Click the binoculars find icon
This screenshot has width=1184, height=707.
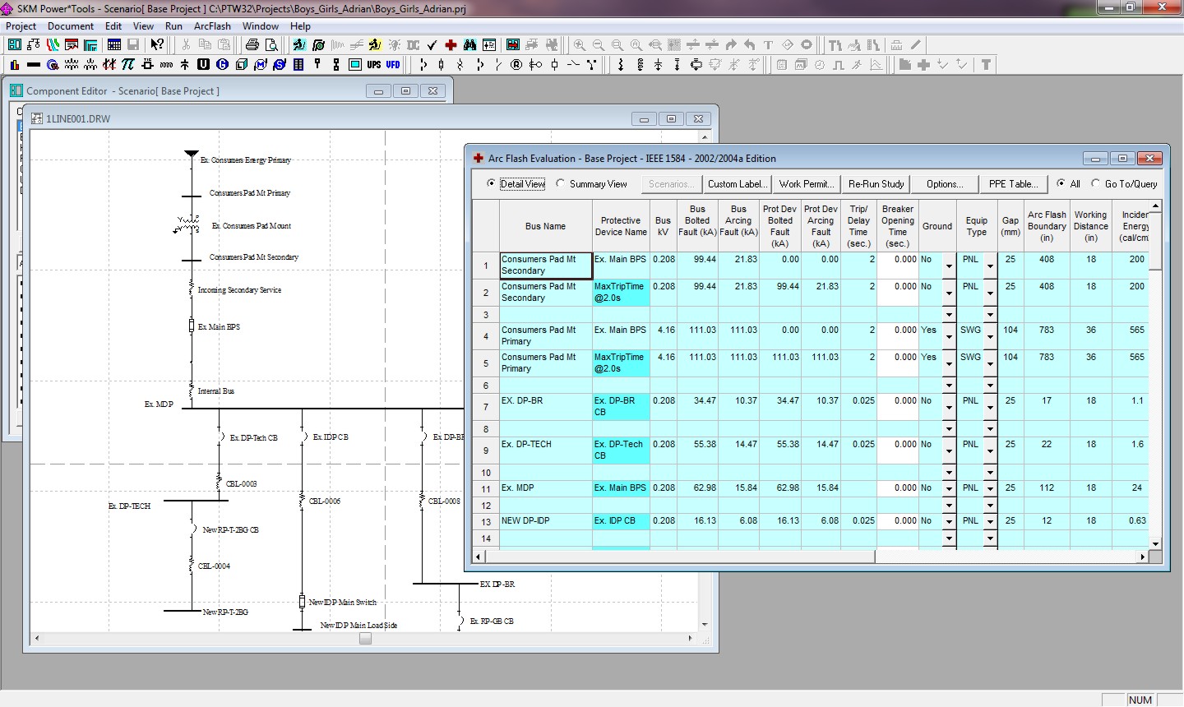pos(469,45)
